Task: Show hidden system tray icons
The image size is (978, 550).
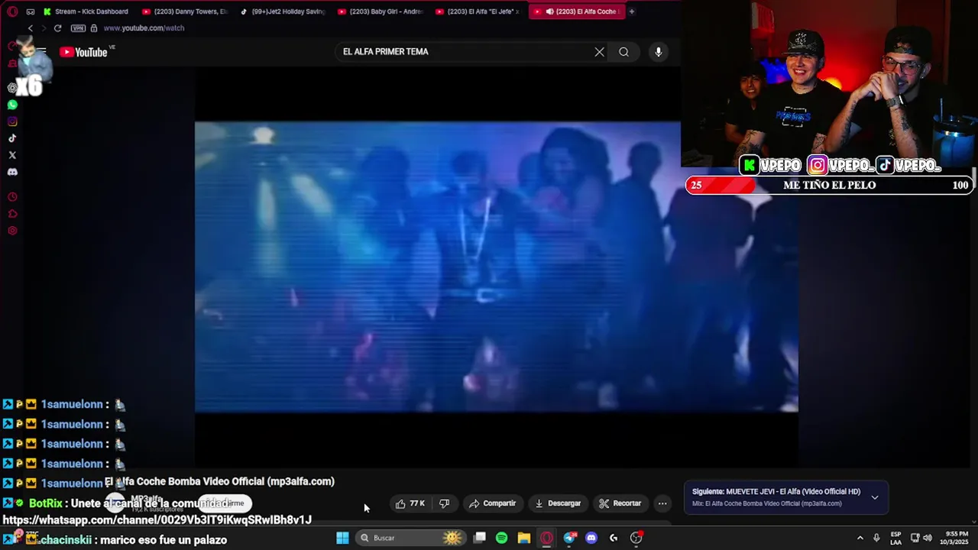Action: pos(860,538)
